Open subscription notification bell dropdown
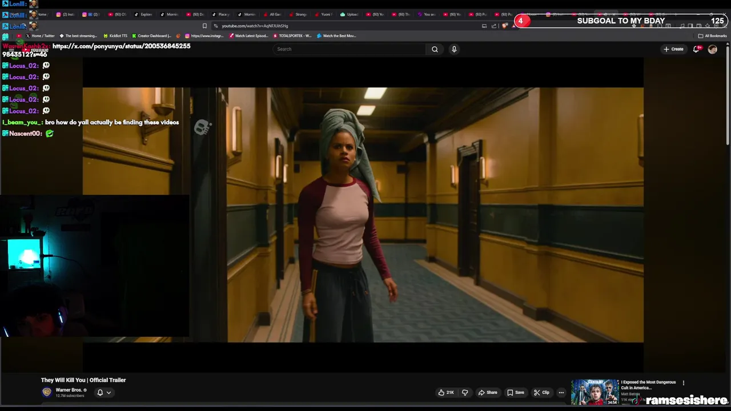Viewport: 731px width, 411px height. tap(104, 393)
